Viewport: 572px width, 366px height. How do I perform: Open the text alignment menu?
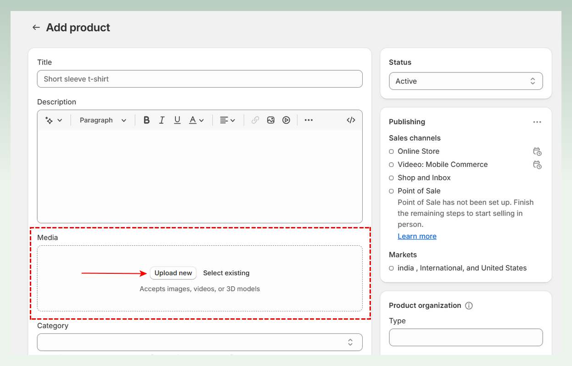(x=227, y=120)
